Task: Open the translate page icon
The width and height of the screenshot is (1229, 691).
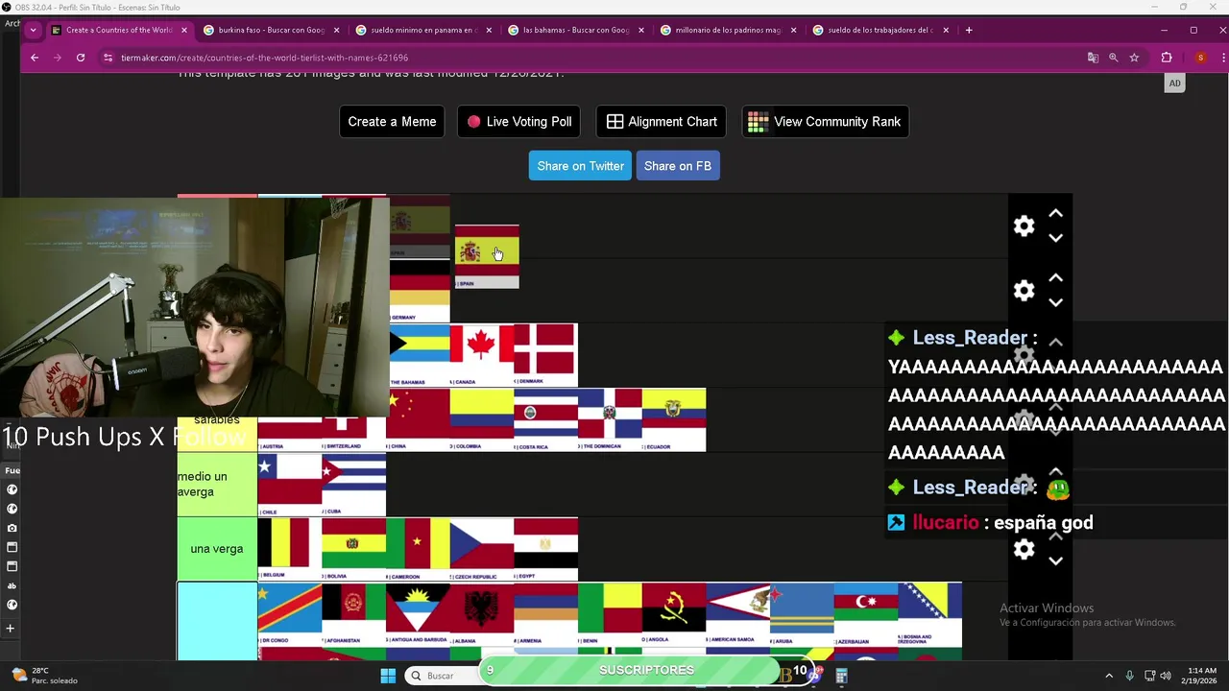Action: click(x=1093, y=58)
